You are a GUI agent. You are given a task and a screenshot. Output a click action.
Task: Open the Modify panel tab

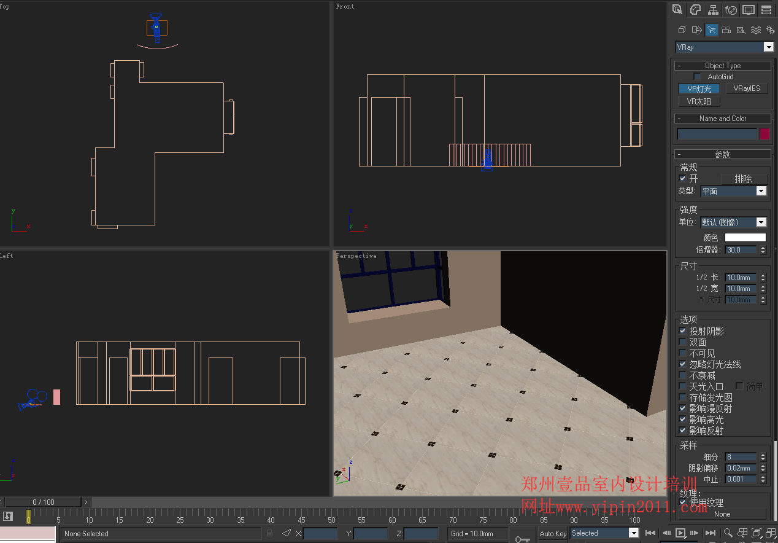pyautogui.click(x=695, y=9)
